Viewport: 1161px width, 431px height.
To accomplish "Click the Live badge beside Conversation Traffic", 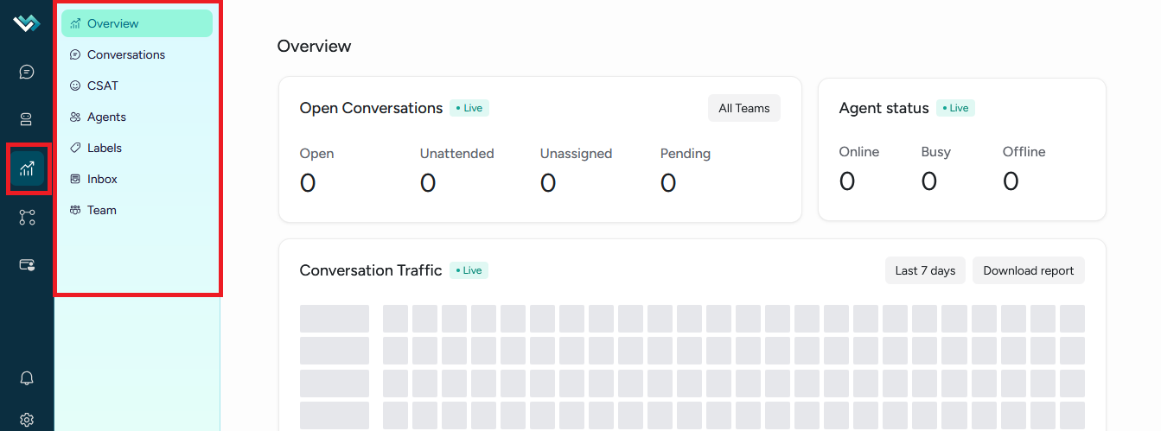I will coord(469,270).
